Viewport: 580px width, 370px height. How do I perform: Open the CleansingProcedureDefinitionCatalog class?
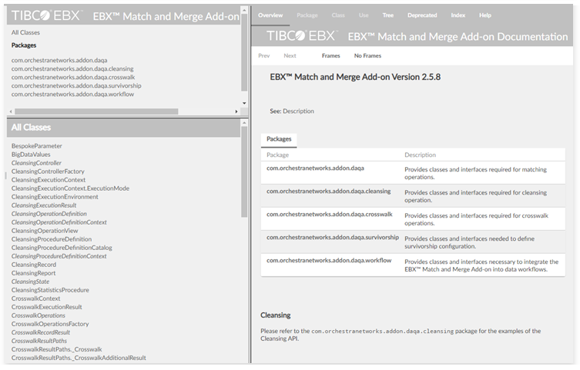click(x=62, y=248)
